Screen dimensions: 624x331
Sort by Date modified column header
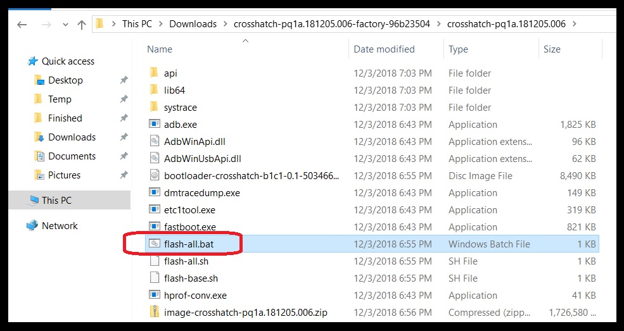pos(384,49)
